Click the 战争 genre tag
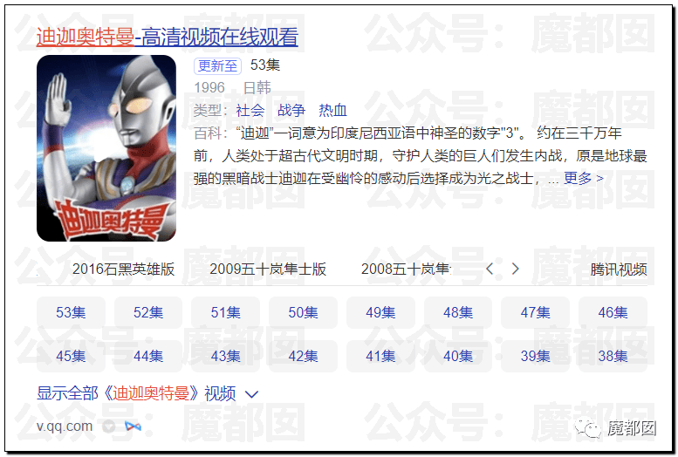 291,111
